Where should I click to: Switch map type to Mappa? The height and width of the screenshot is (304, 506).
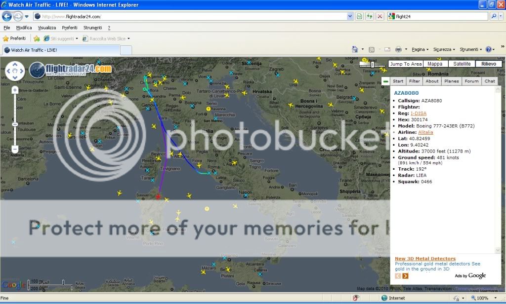tap(435, 64)
